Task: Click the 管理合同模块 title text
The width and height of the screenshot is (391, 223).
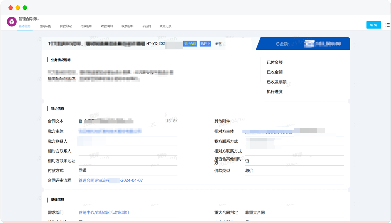Action: (x=29, y=19)
